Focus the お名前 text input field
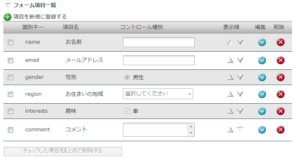 pos(159,42)
